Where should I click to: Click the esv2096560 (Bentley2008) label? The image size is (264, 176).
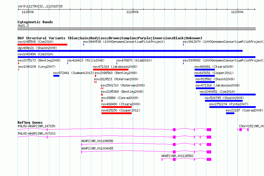coord(116,73)
